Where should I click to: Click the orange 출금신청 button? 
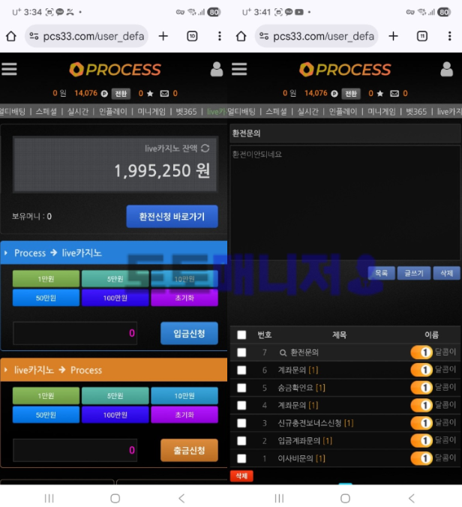coord(189,450)
